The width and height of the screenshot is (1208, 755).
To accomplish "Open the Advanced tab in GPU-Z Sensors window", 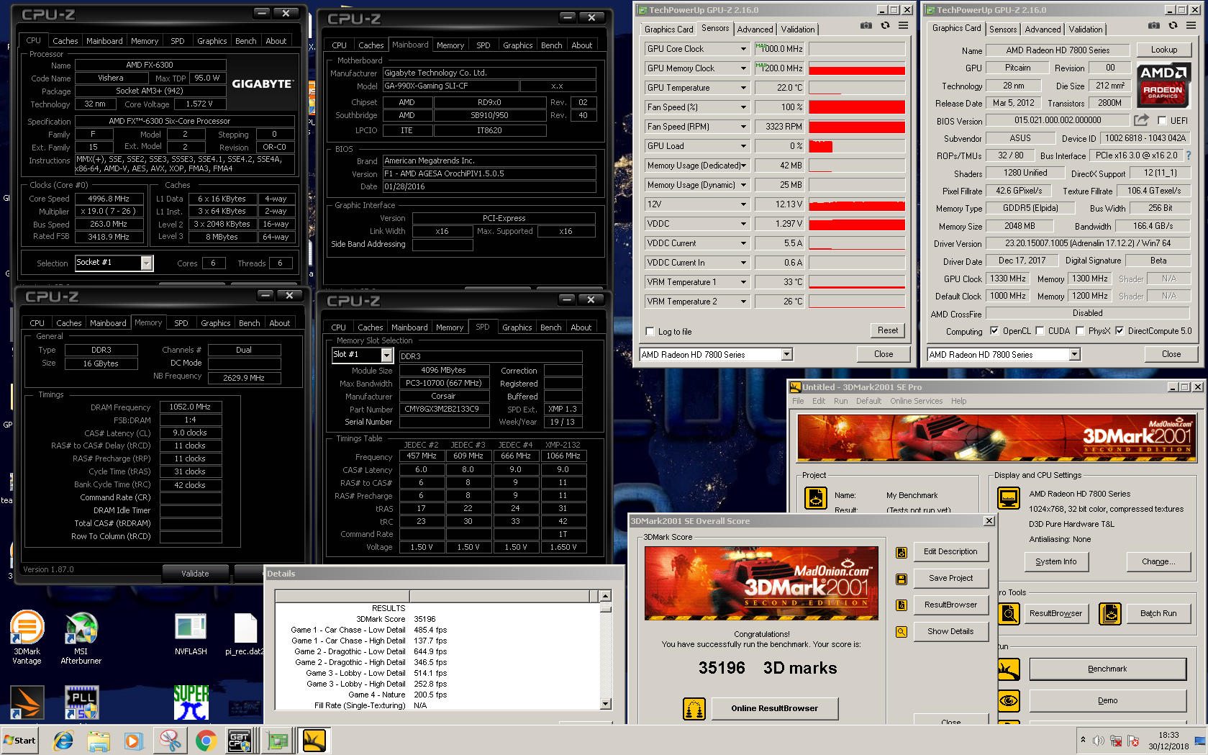I will point(755,30).
